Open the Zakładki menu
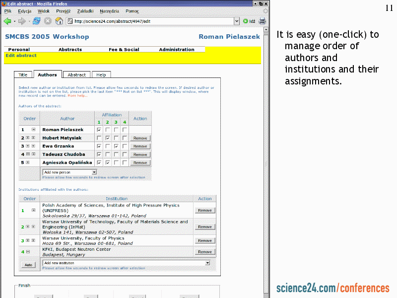Image resolution: width=397 pixels, height=298 pixels. pyautogui.click(x=85, y=10)
